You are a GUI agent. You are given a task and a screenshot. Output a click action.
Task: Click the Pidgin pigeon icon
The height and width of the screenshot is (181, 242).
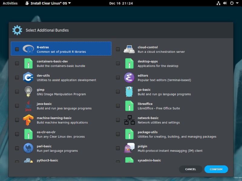point(129,148)
